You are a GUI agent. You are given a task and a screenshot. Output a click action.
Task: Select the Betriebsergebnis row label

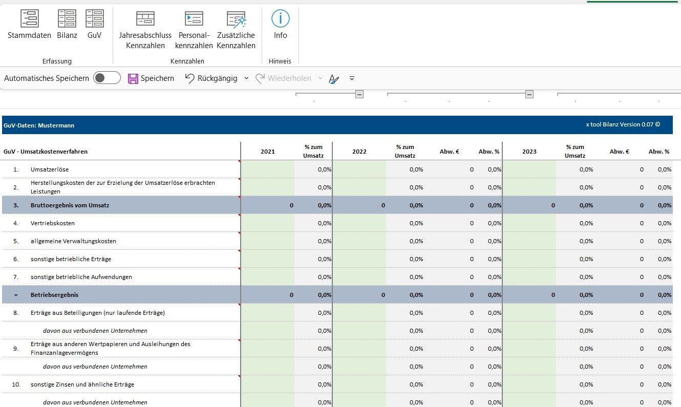[54, 295]
